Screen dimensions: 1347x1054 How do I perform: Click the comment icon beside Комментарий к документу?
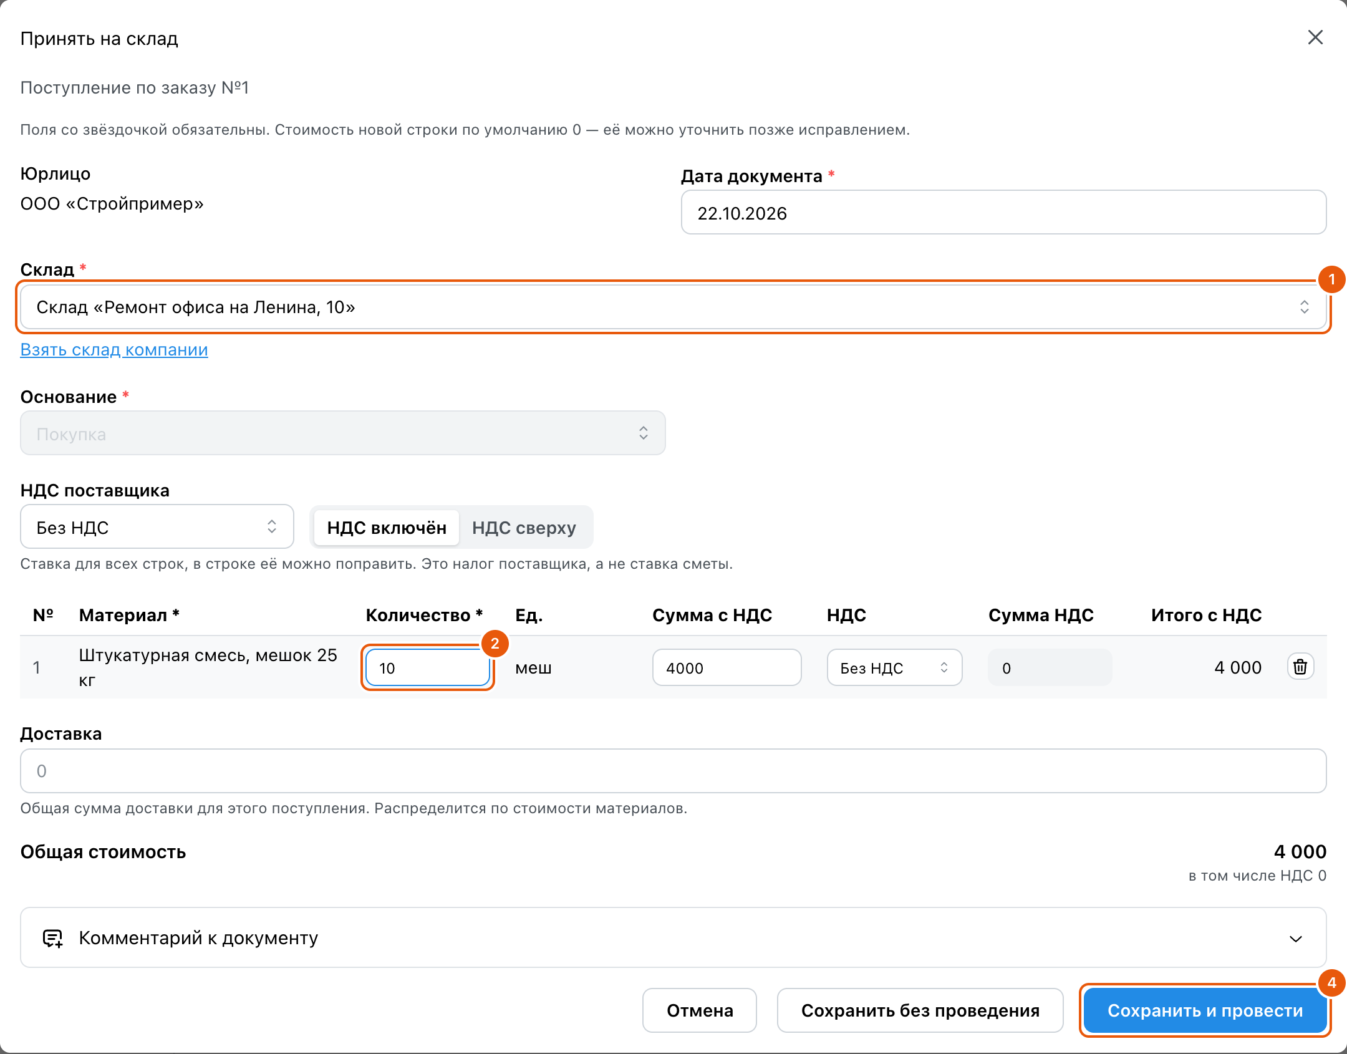(x=52, y=938)
